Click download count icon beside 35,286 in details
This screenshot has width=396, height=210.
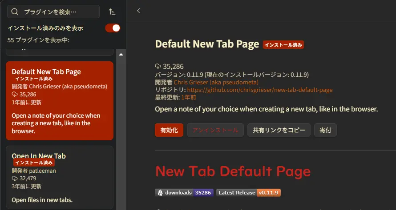tap(158, 66)
